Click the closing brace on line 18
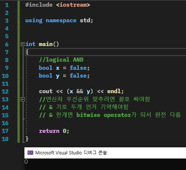Viewport: 186px width, 170px height. [x=27, y=139]
